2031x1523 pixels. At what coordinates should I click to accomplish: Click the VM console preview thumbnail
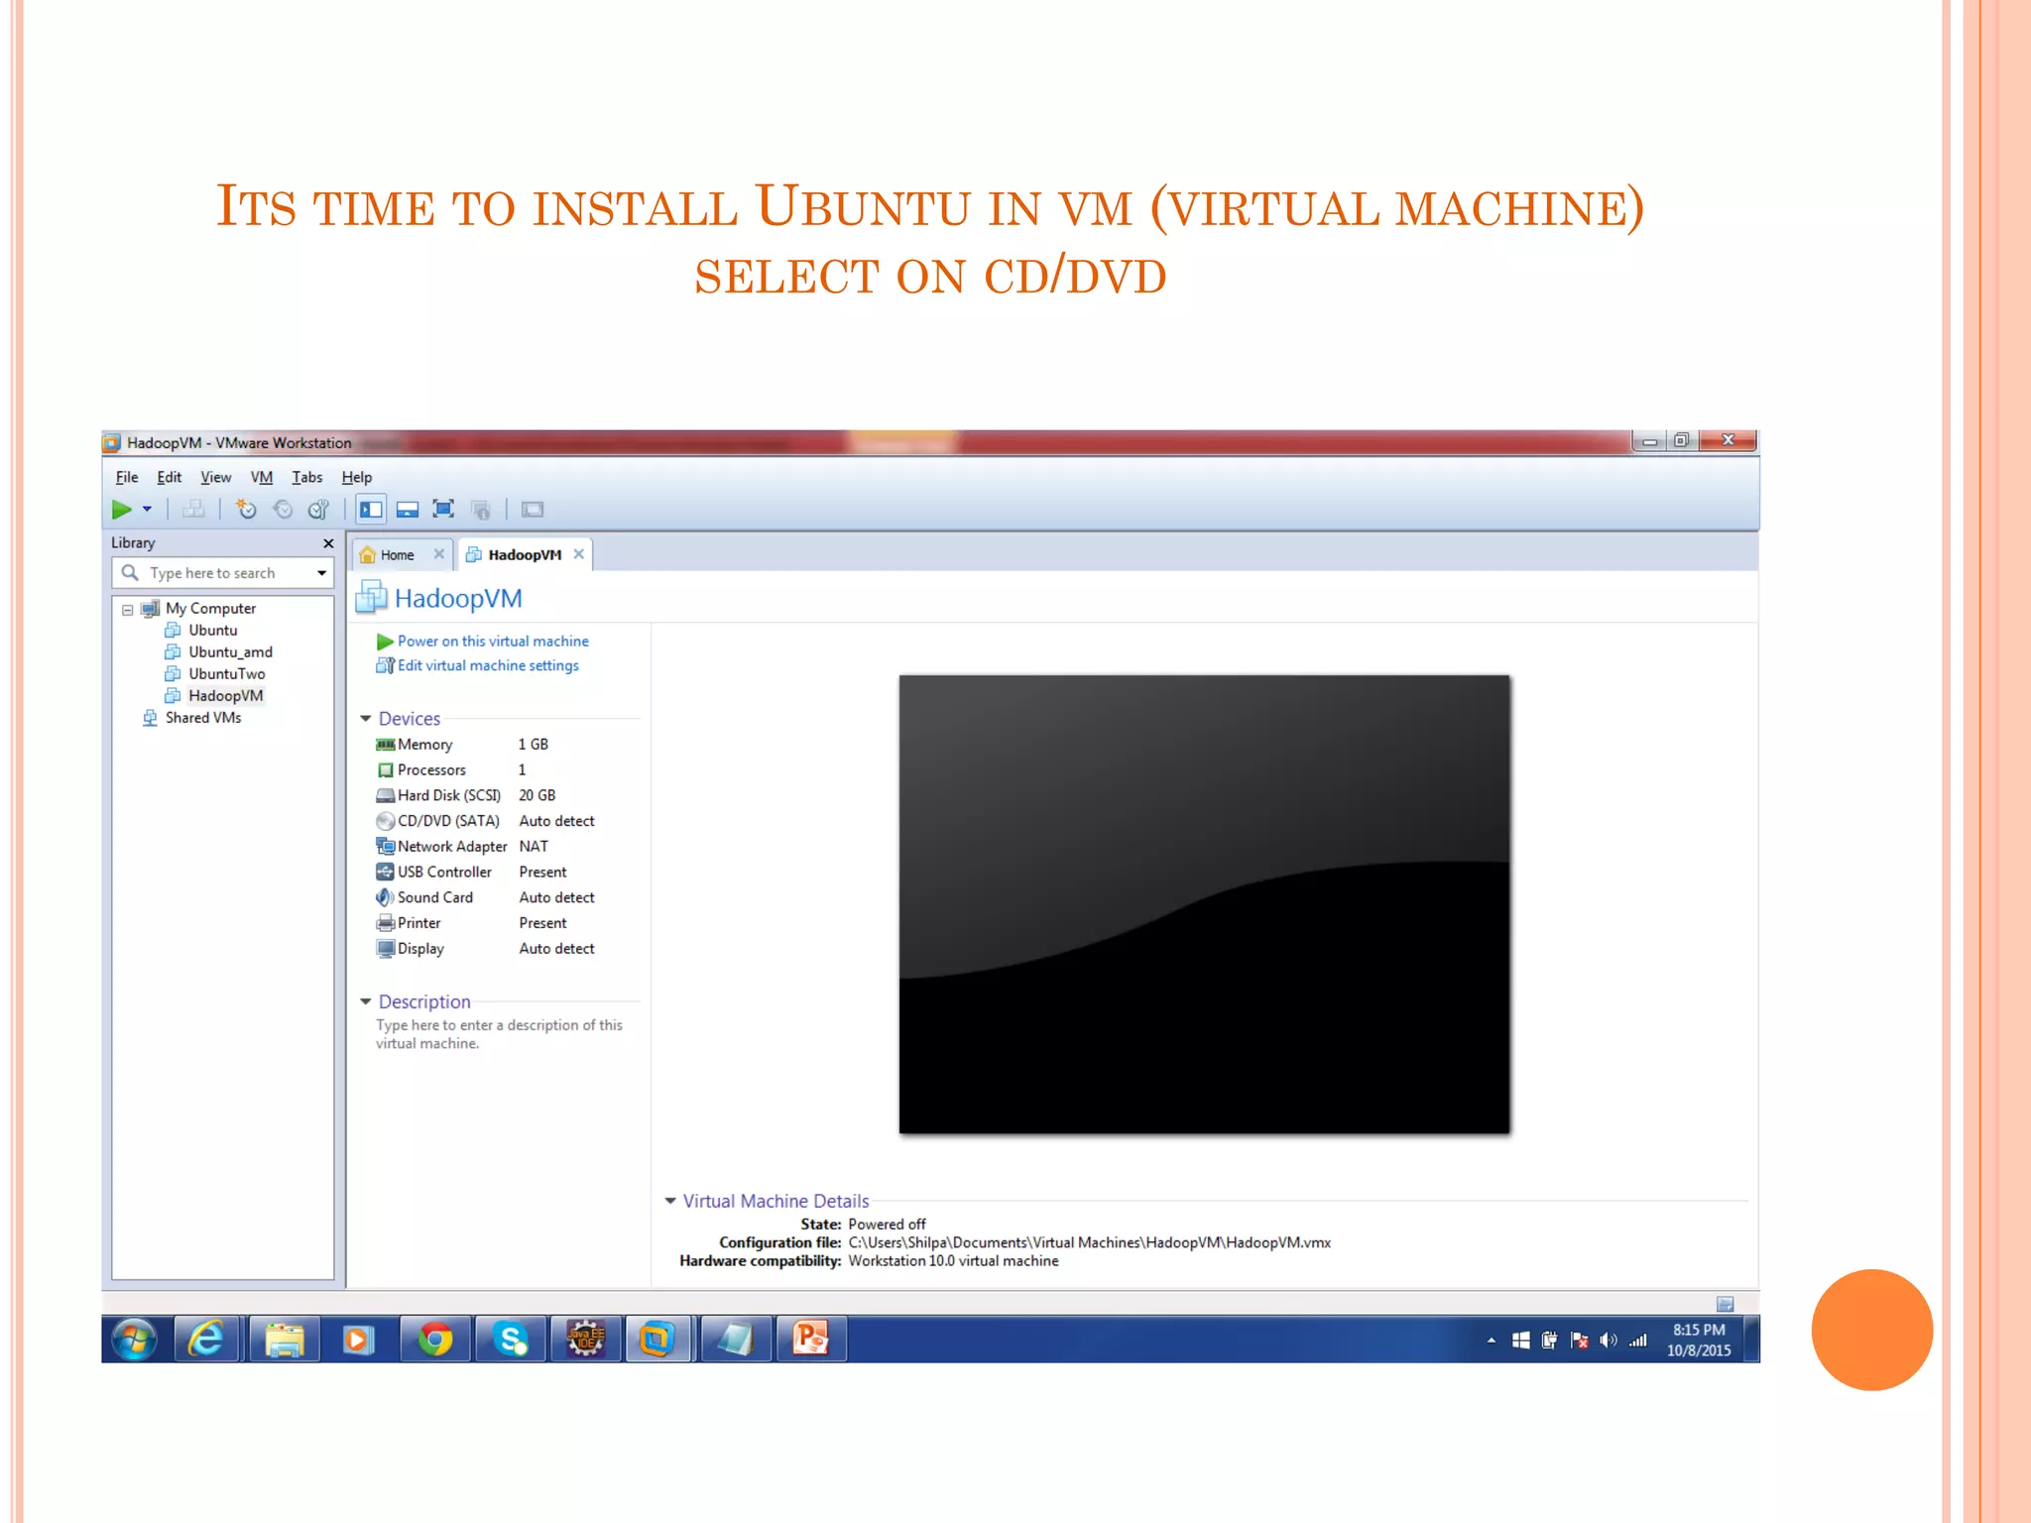tap(1204, 904)
